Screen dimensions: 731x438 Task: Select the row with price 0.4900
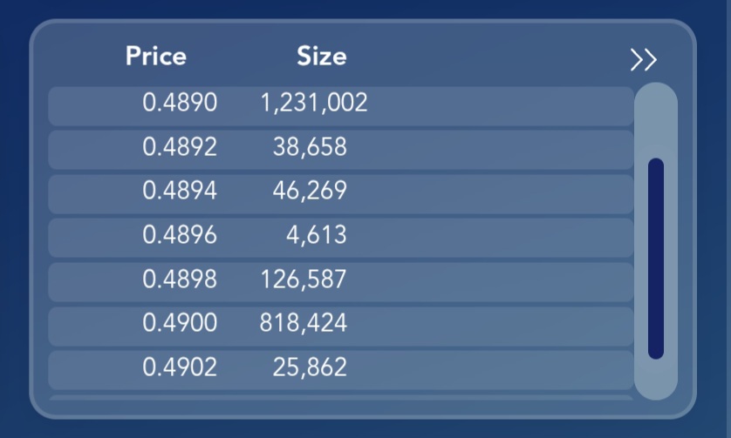click(341, 327)
